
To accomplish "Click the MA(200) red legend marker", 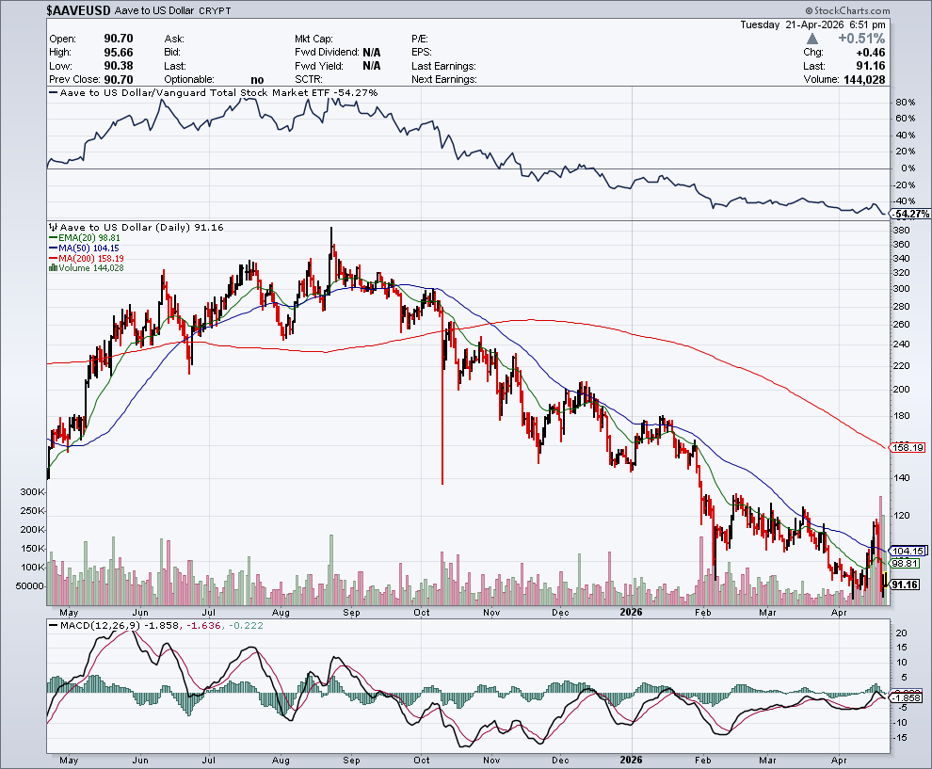I will tap(51, 258).
